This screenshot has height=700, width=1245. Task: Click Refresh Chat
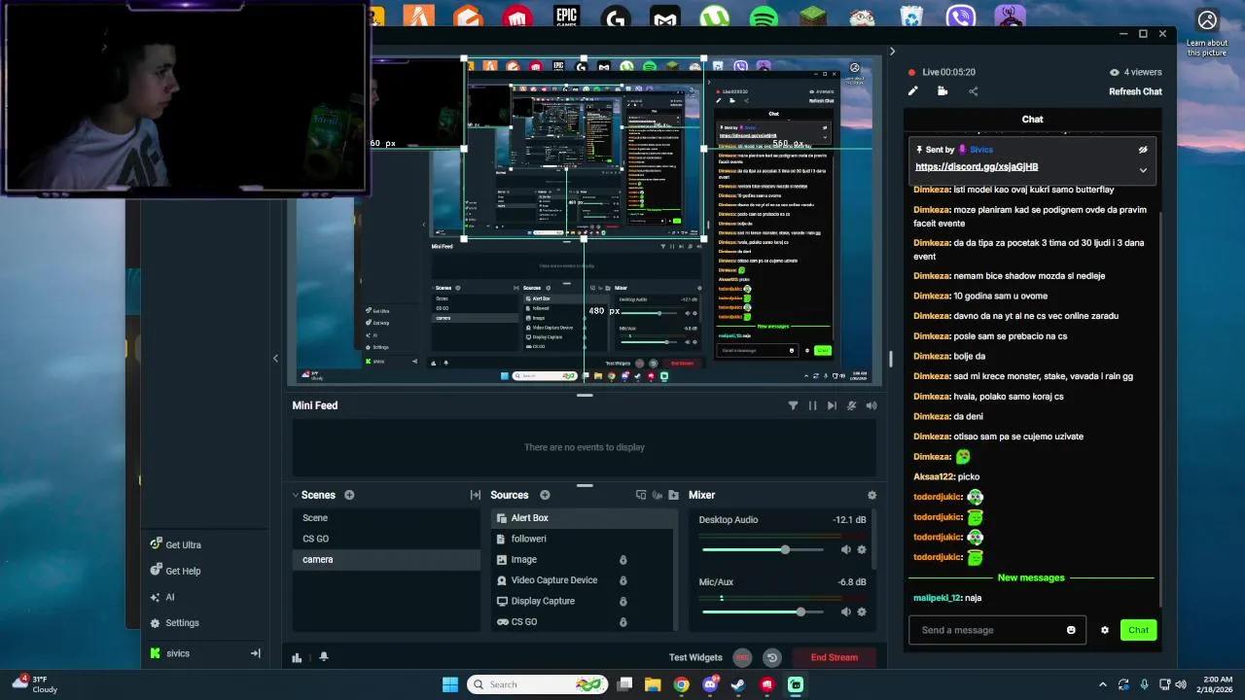coord(1135,91)
